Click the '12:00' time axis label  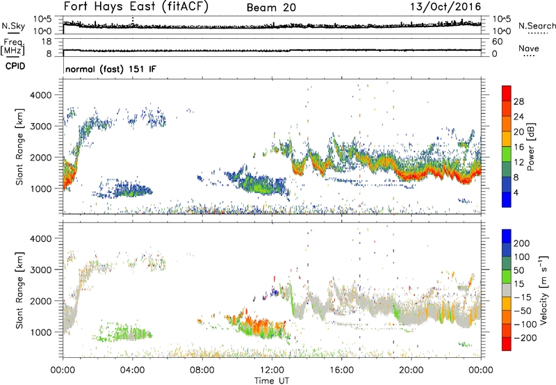(x=272, y=370)
